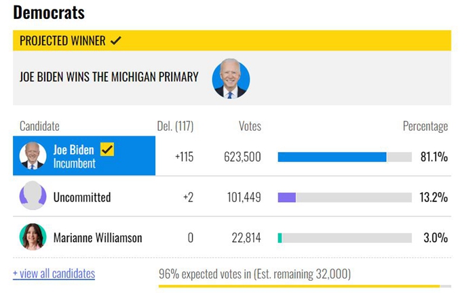Click the Projected Winner checkmark icon

(116, 41)
